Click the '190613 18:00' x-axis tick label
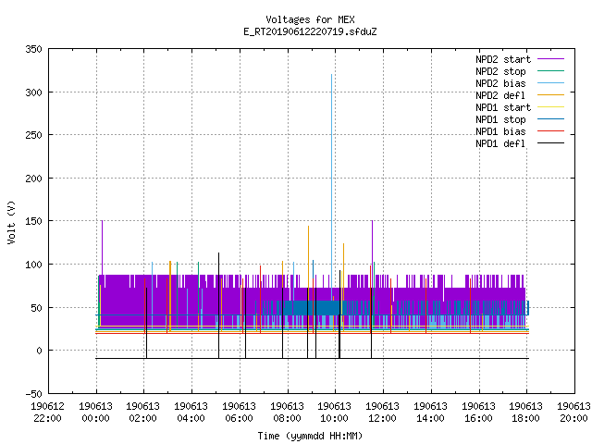Screen dimensions: 592x444 tap(526, 413)
